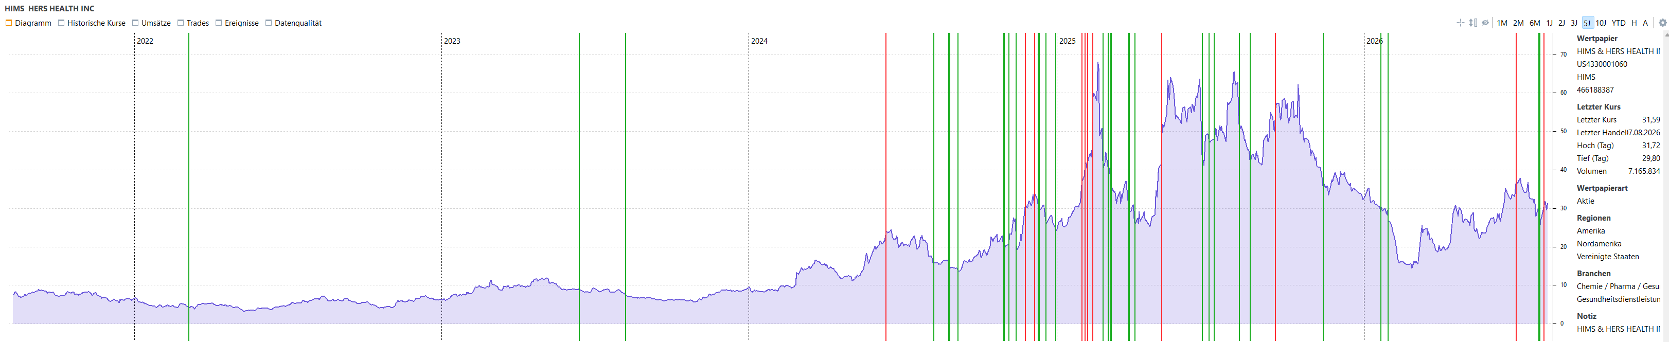
Task: Open the Trades tab
Action: [x=193, y=23]
